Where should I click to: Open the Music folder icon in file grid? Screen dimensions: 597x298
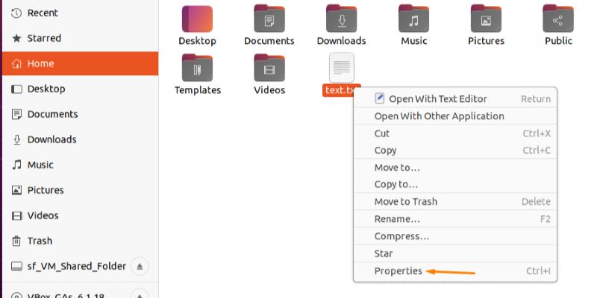click(414, 19)
